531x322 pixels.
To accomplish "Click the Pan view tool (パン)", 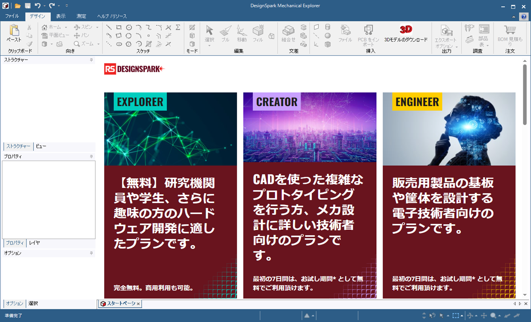I will coord(82,36).
